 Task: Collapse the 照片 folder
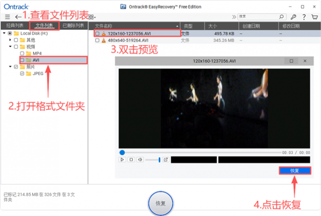[x=10, y=66]
